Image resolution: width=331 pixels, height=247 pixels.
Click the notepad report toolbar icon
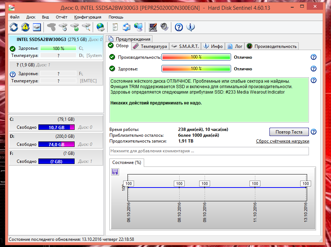[x=115, y=27]
